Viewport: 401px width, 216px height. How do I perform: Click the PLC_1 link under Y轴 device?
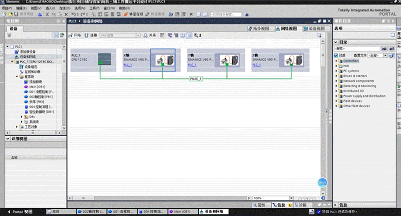[192, 65]
